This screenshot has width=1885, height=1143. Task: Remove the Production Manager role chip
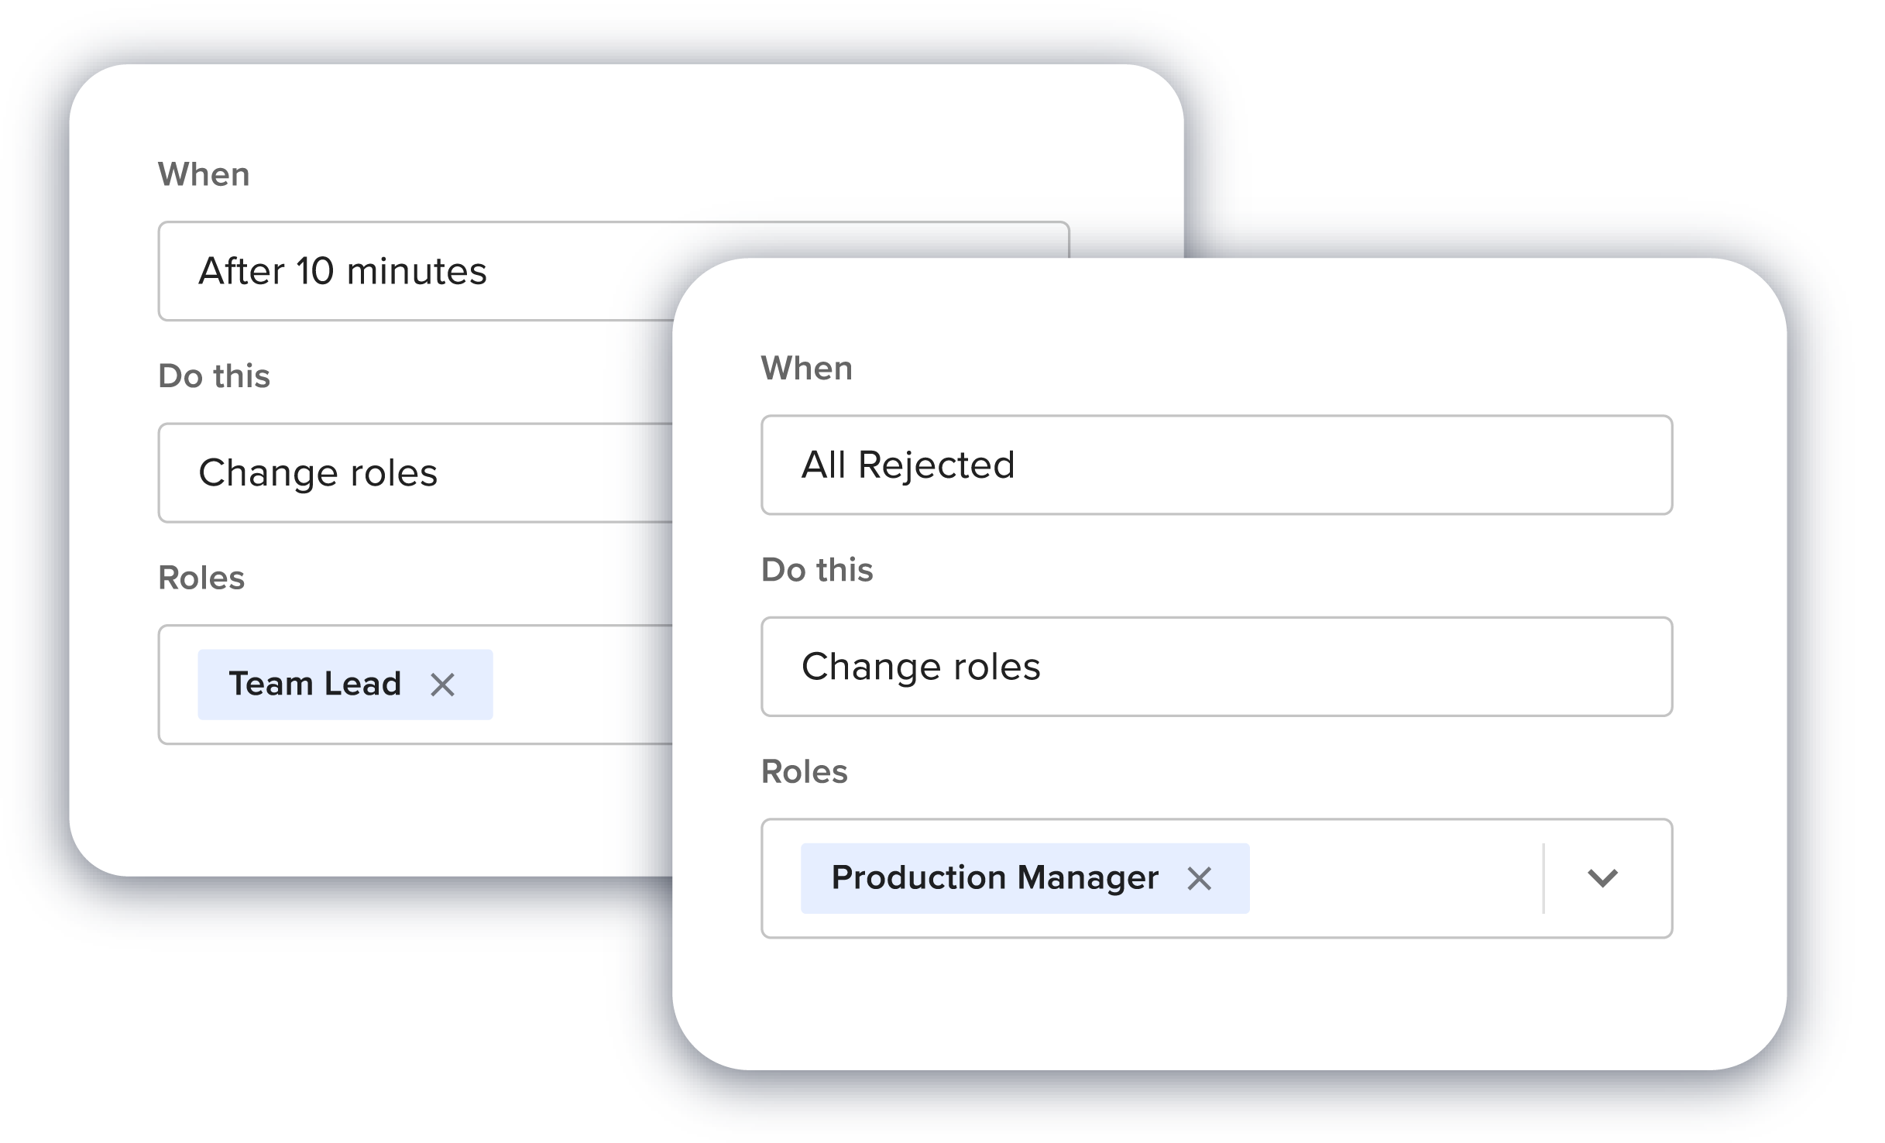coord(1199,878)
